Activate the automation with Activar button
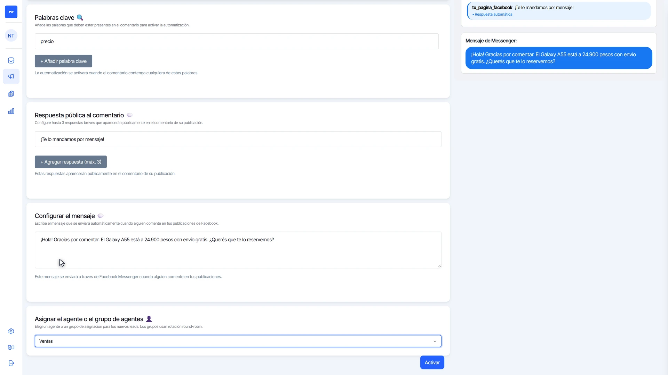Screen dimensions: 668x375 tap(432, 362)
